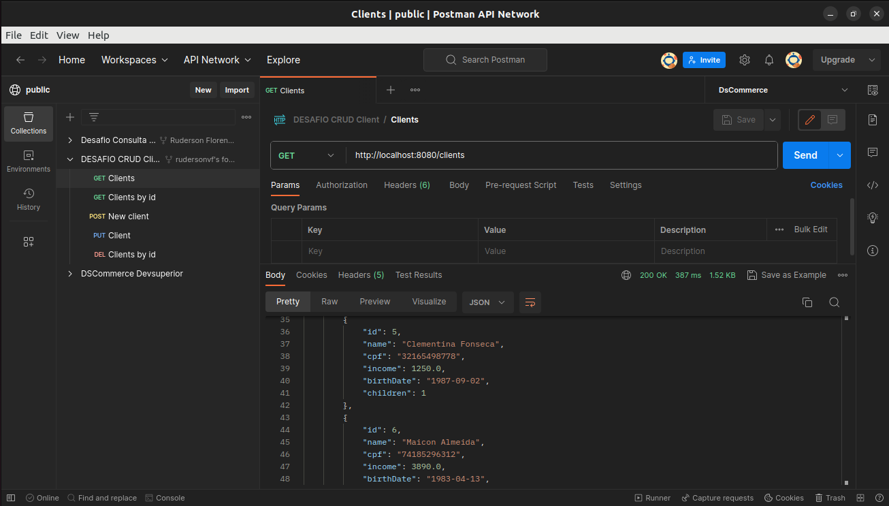Open the configure workspace sidebar icon
The height and width of the screenshot is (506, 889).
pos(29,242)
